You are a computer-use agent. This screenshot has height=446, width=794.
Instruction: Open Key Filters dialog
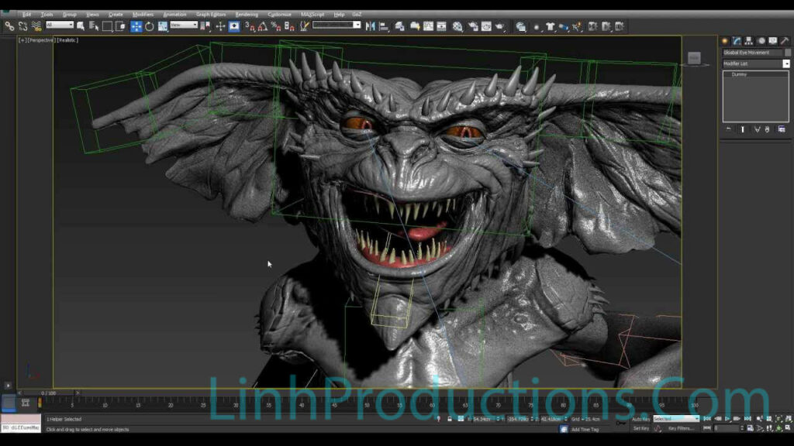point(681,429)
